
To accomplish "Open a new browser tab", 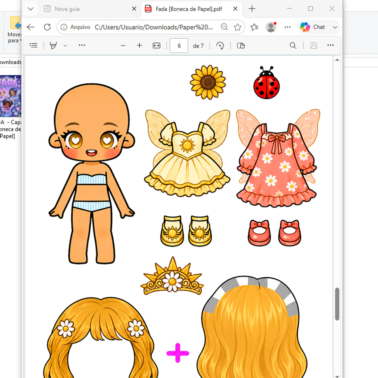I will click(x=252, y=9).
